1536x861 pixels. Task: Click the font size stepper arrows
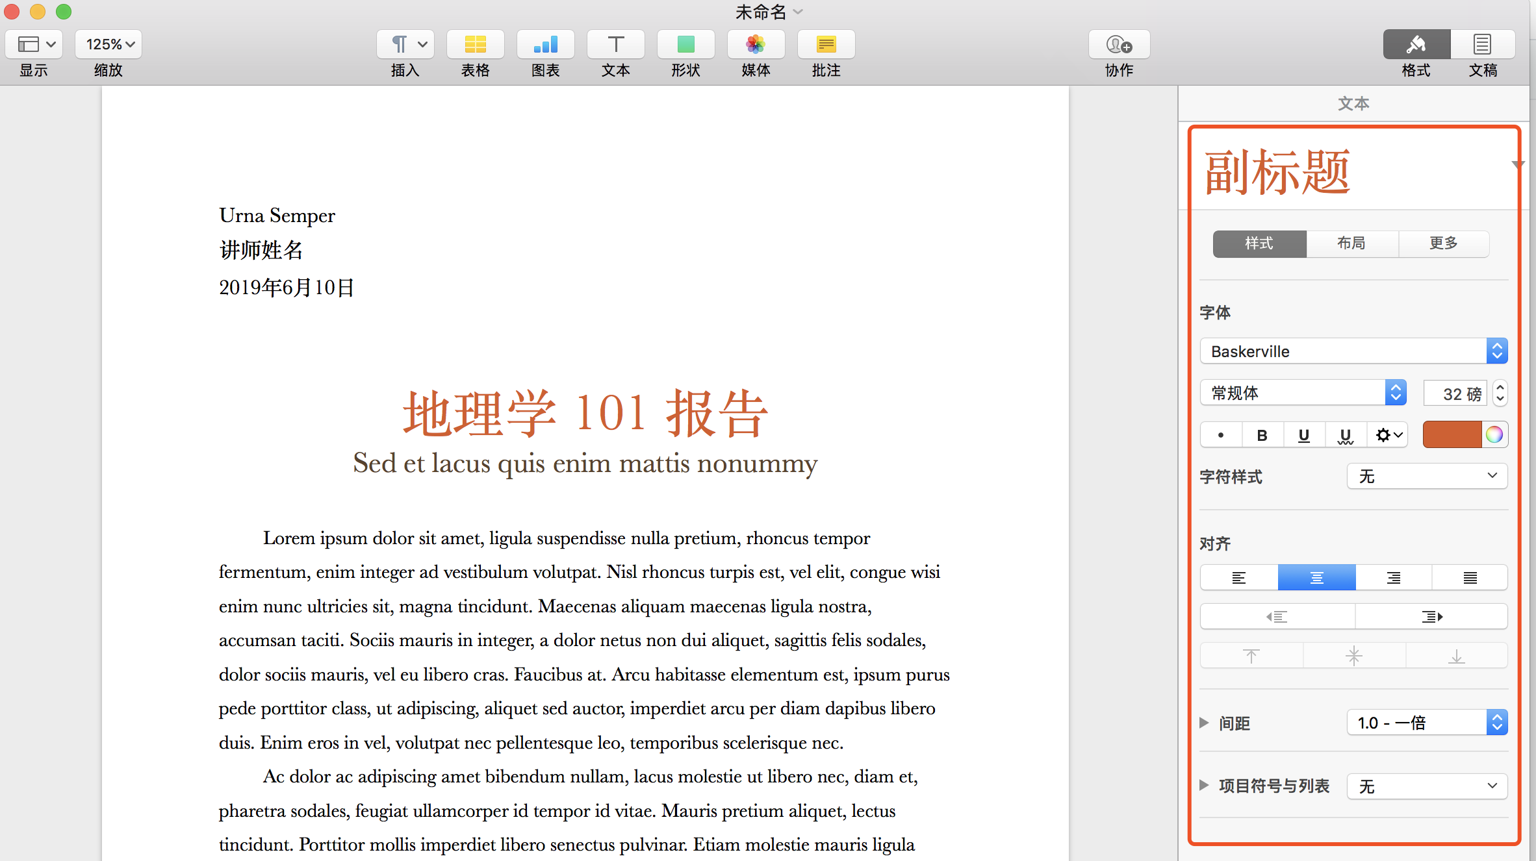tap(1500, 393)
